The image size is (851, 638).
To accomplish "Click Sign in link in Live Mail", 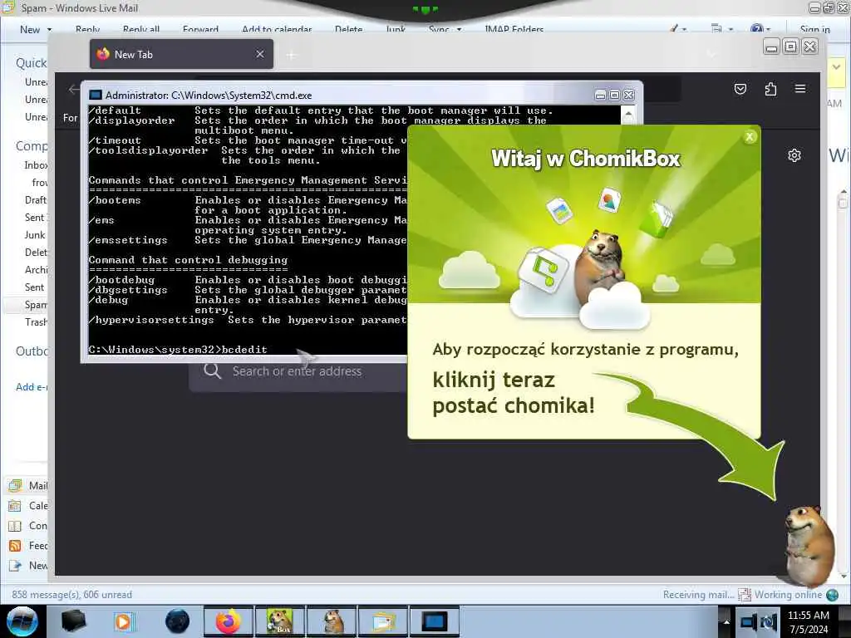I will point(814,29).
